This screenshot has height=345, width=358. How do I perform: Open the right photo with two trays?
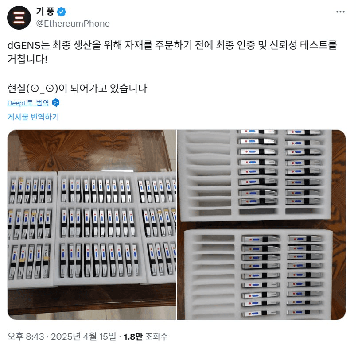point(261,225)
